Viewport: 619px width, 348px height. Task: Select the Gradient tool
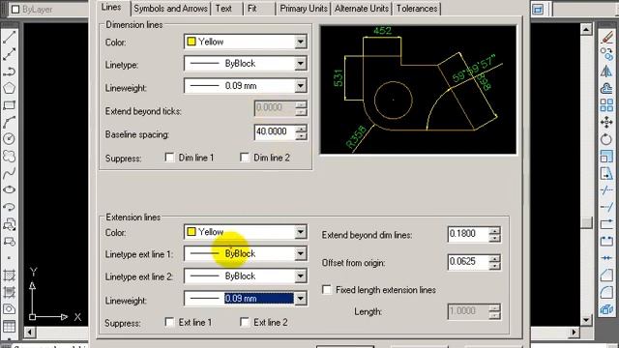click(9, 292)
